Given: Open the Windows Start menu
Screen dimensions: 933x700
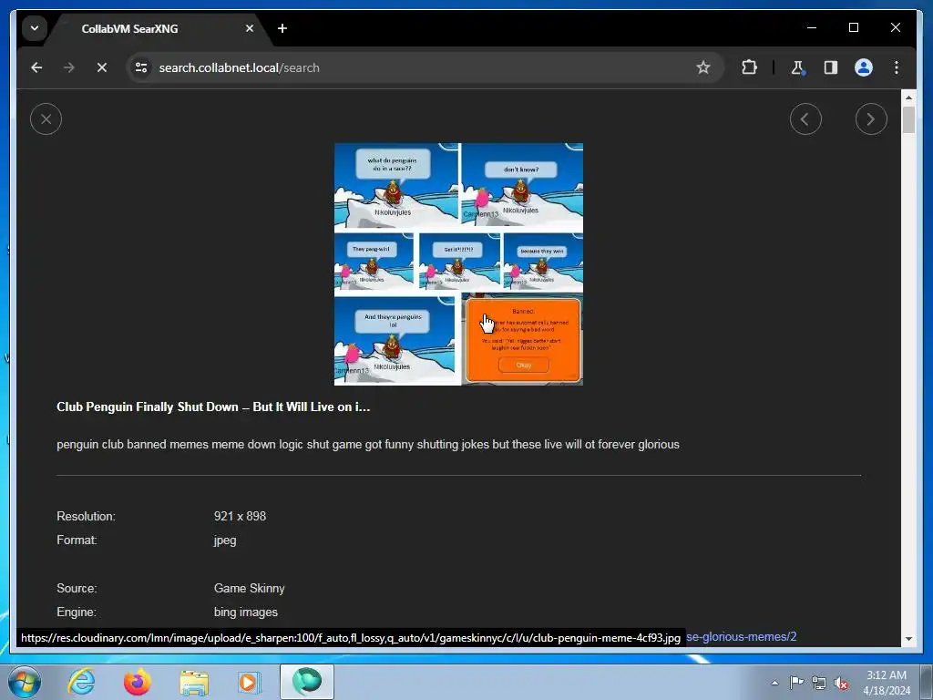Looking at the screenshot, I should [25, 682].
